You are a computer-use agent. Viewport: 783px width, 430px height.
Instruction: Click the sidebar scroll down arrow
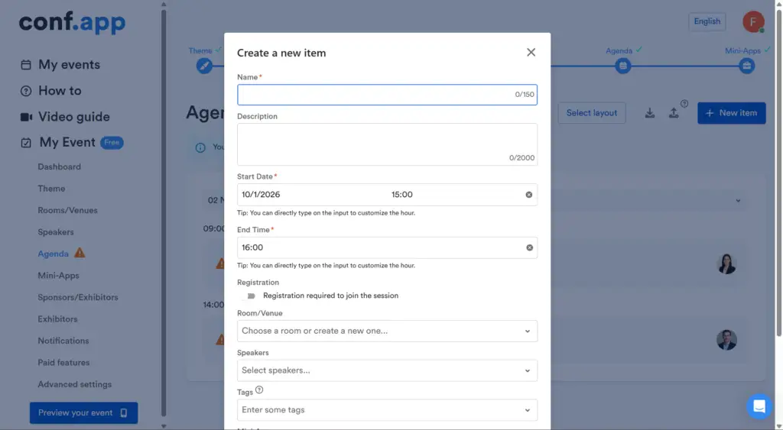tap(164, 426)
